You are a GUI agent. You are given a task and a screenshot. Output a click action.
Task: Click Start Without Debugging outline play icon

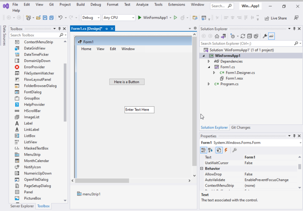click(175, 18)
